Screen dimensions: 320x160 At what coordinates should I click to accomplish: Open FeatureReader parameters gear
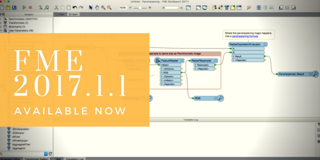[182, 61]
